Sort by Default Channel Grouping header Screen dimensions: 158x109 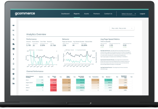pyautogui.click(x=30, y=77)
